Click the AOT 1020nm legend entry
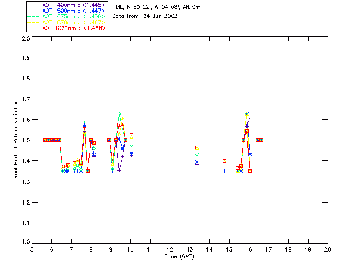This screenshot has width=337, height=270. tap(66, 28)
